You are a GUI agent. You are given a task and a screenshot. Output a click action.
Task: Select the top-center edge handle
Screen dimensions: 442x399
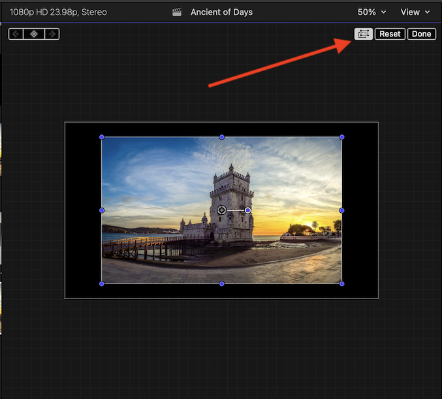pyautogui.click(x=222, y=137)
